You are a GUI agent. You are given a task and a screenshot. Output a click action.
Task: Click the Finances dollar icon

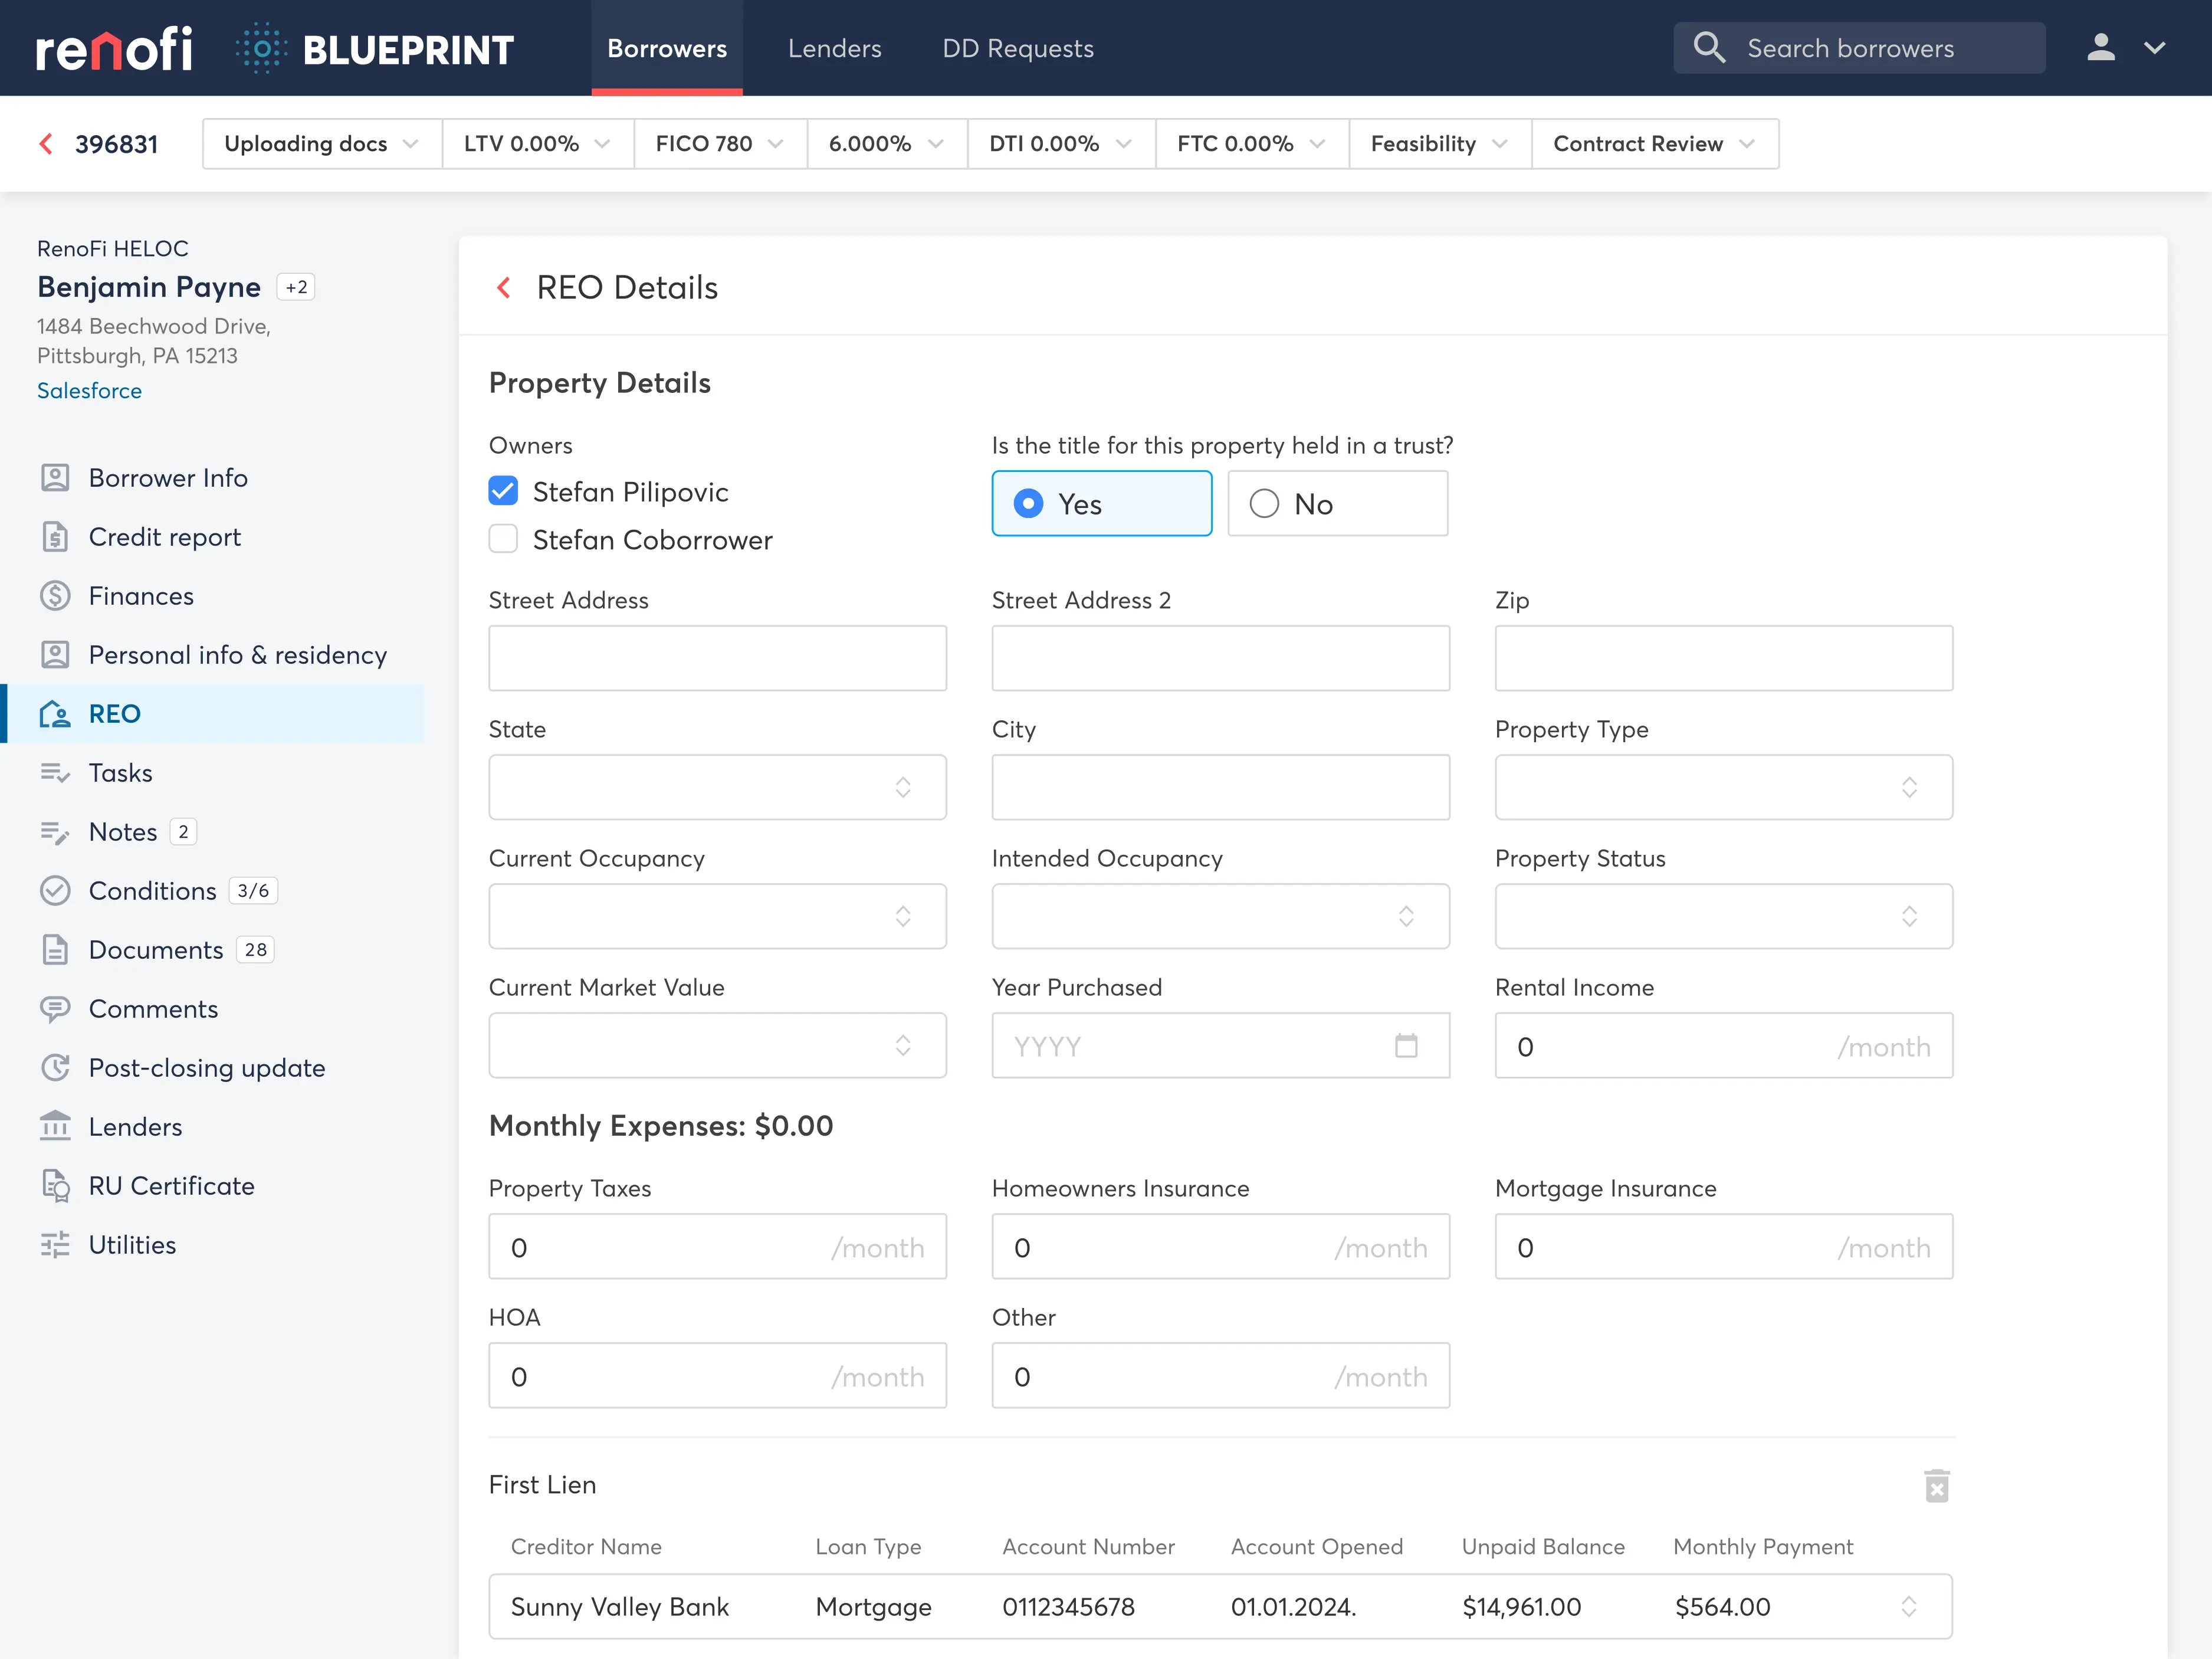(55, 596)
